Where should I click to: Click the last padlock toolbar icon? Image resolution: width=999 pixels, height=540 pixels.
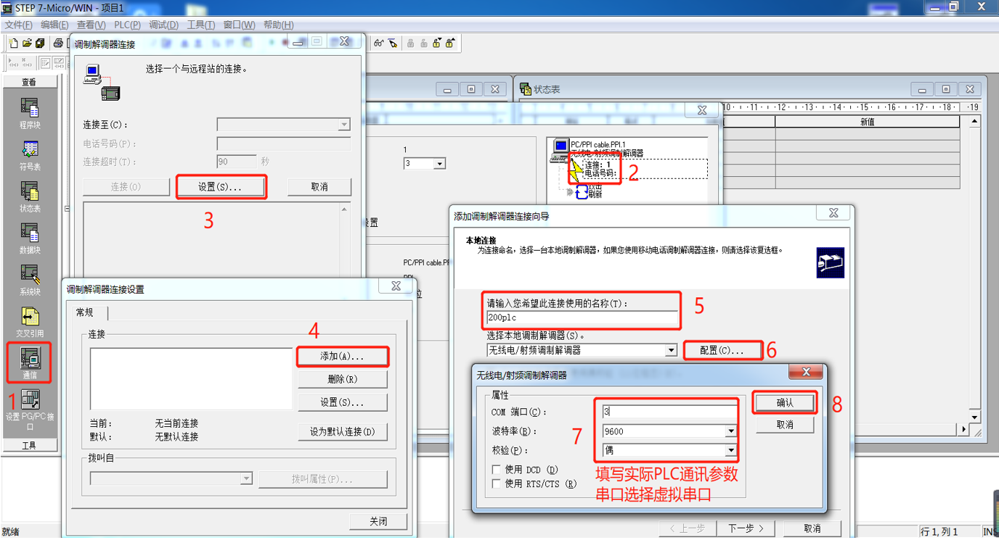tap(450, 43)
